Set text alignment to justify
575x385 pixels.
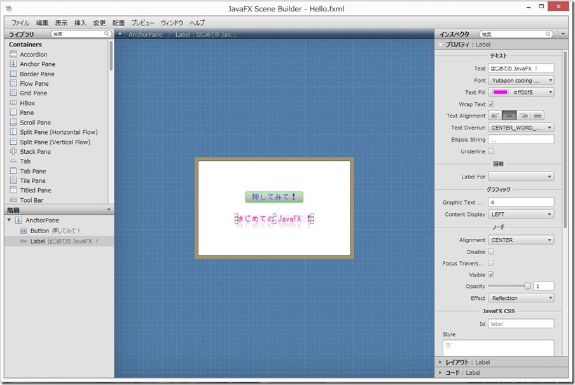click(537, 116)
